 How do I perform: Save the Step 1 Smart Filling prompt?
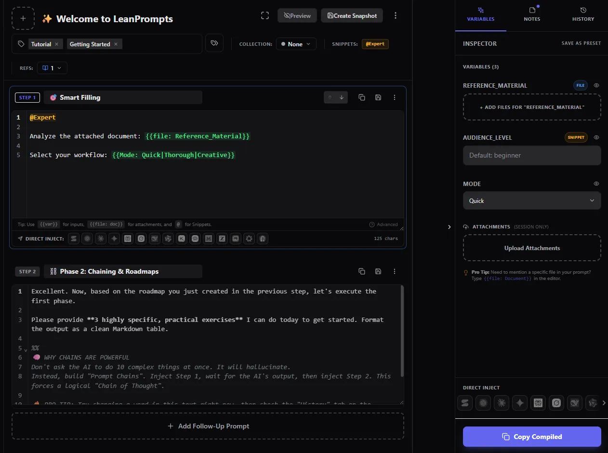(x=378, y=97)
